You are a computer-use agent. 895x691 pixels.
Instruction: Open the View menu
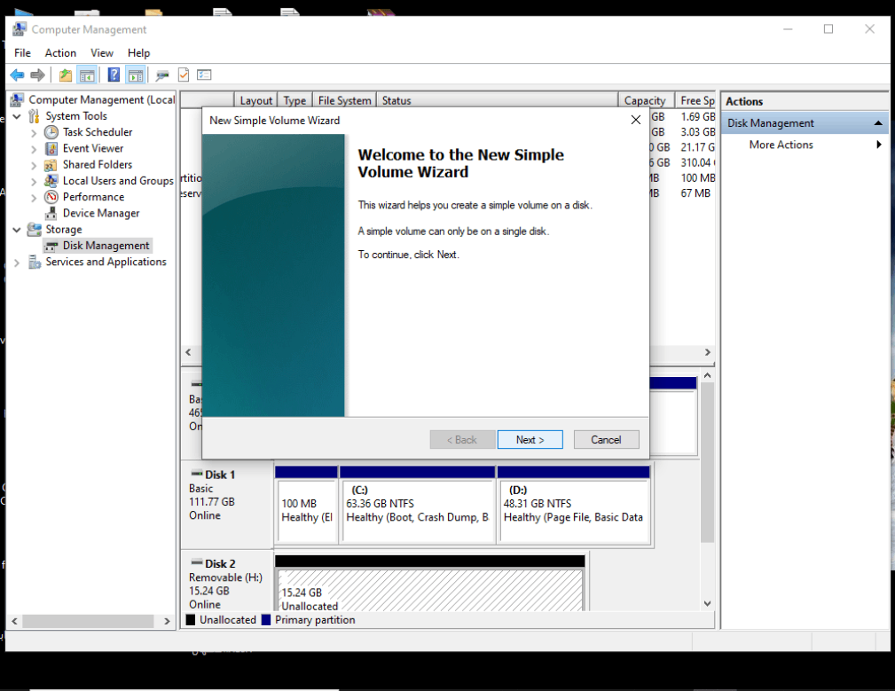(x=102, y=53)
